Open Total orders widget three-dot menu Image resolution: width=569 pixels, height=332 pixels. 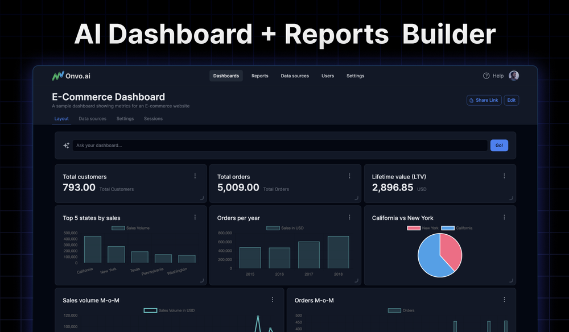pos(349,176)
